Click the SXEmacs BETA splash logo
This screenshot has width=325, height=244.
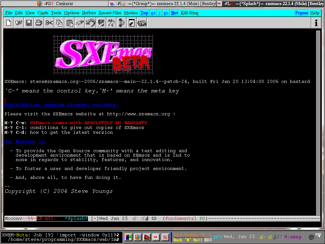pyautogui.click(x=103, y=55)
